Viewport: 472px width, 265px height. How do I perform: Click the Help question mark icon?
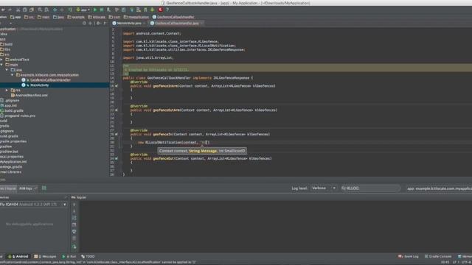point(167,10)
